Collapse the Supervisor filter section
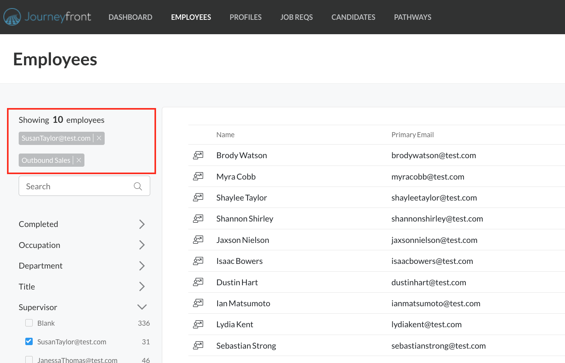 142,307
